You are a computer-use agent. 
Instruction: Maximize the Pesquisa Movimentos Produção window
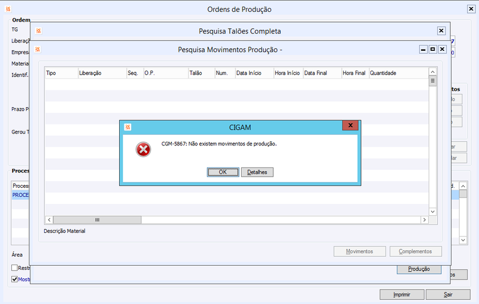click(x=432, y=50)
